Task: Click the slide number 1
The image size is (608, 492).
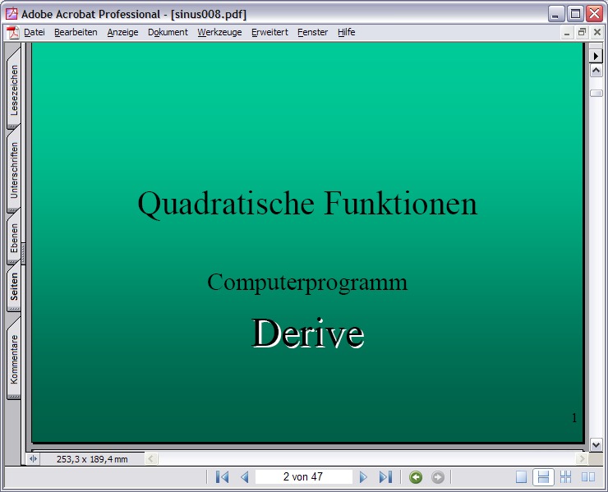Action: pos(574,417)
